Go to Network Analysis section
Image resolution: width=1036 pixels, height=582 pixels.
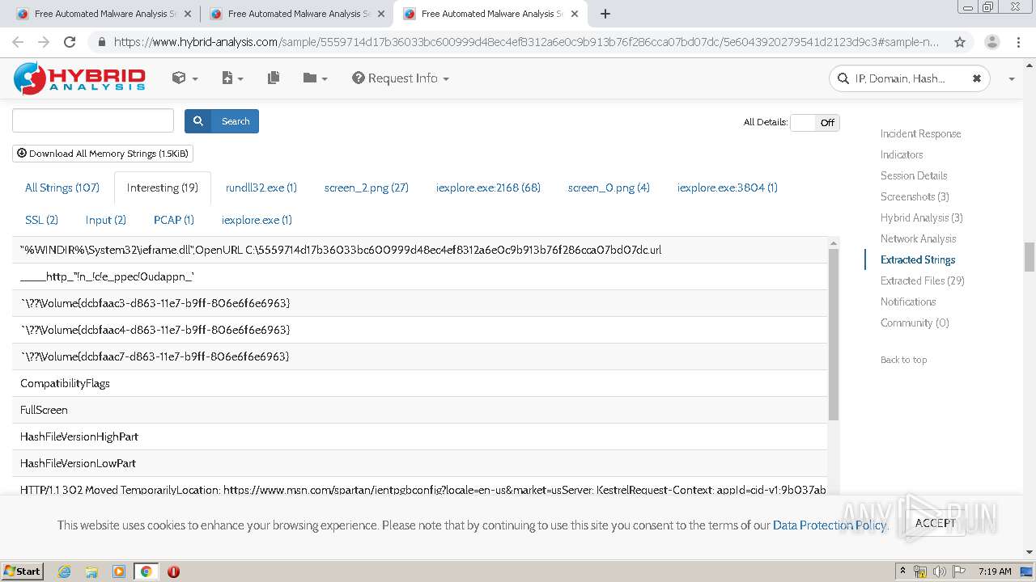(918, 238)
